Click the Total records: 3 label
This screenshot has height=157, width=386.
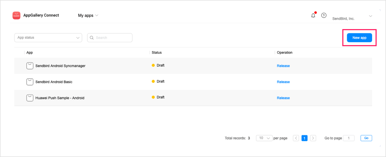click(237, 138)
